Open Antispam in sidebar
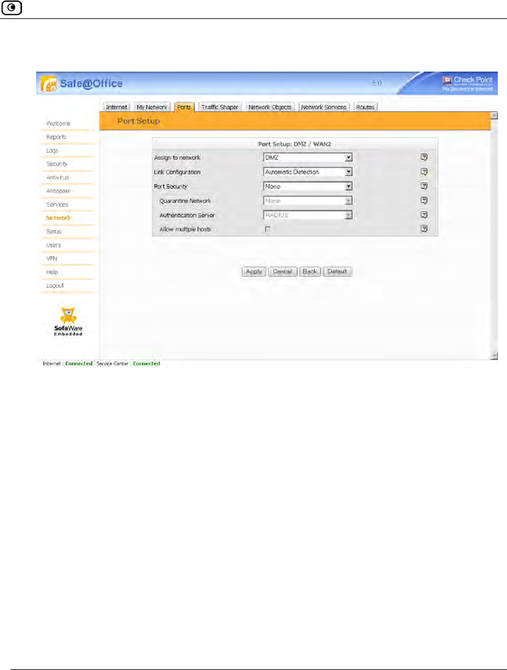 pyautogui.click(x=58, y=191)
